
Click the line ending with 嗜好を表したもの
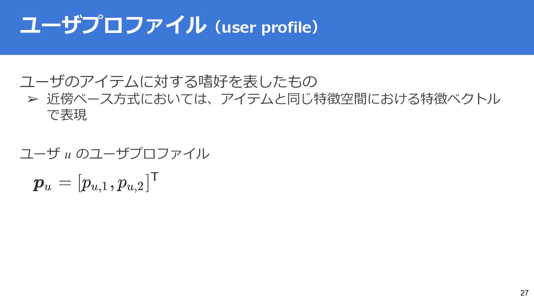pyautogui.click(x=169, y=81)
